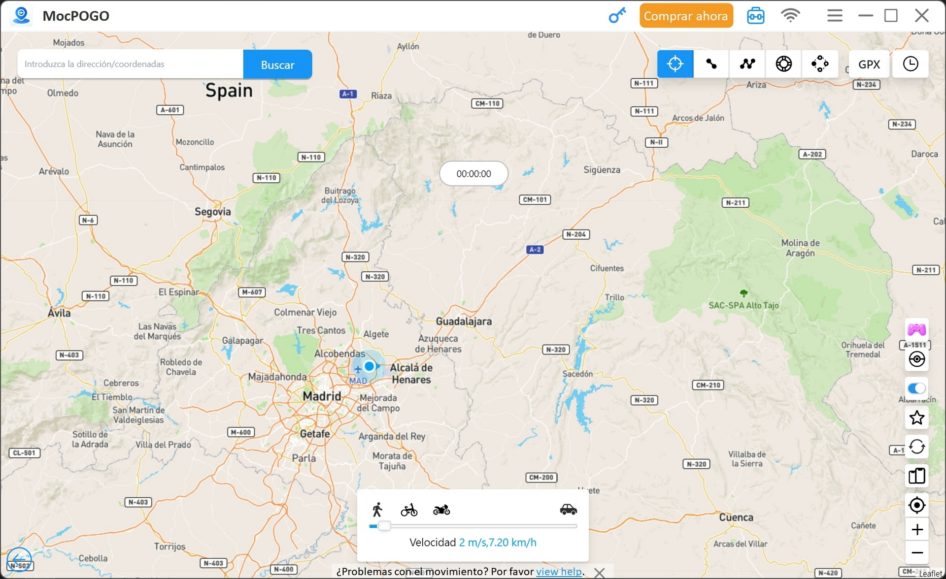Click the MocPOGO logo icon
Image resolution: width=946 pixels, height=579 pixels.
[21, 15]
